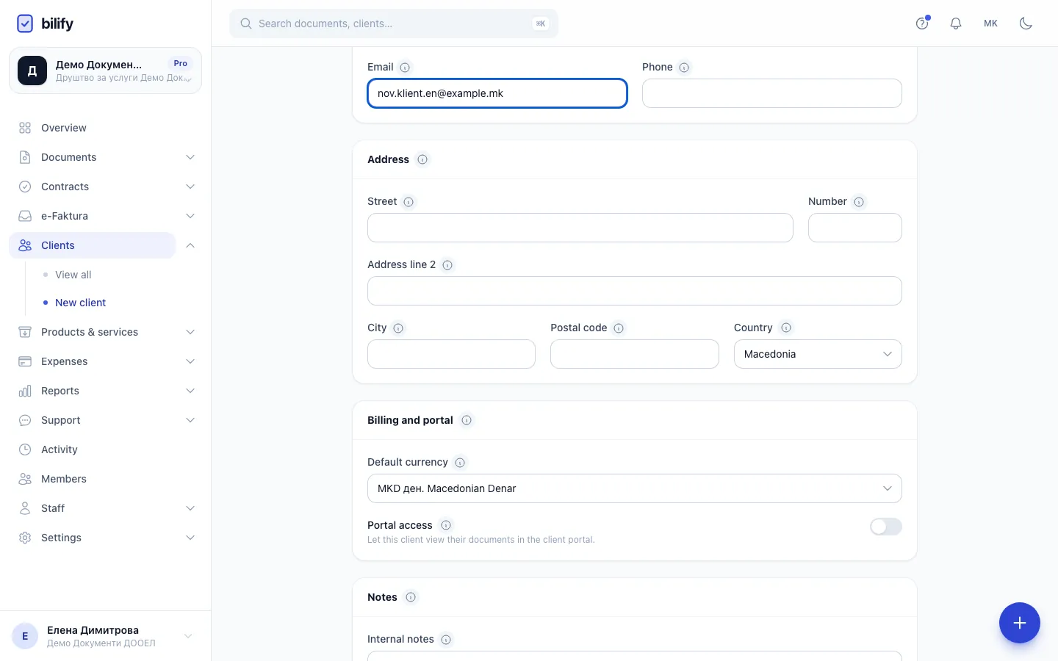The image size is (1058, 661).
Task: Switch to dark mode with moon icon
Action: (x=1026, y=24)
